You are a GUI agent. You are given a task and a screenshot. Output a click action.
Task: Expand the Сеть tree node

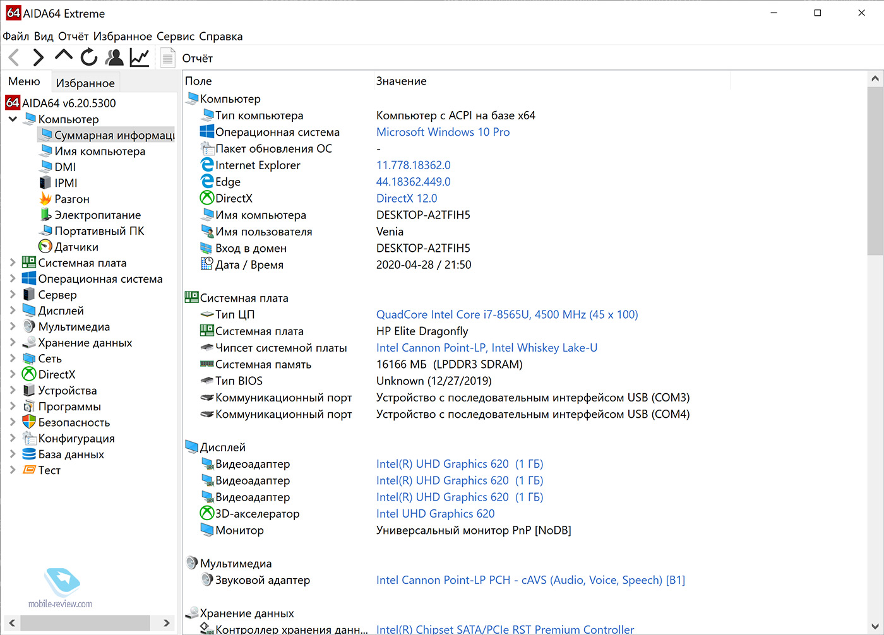[13, 358]
